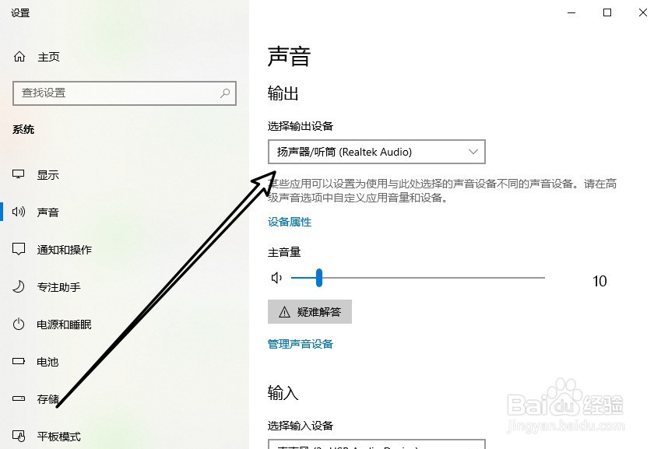
Task: Open 通知和操作 via its message icon
Action: (19, 249)
